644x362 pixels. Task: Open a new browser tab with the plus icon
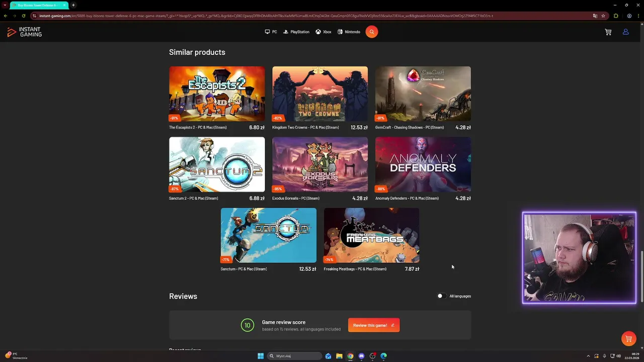[73, 5]
